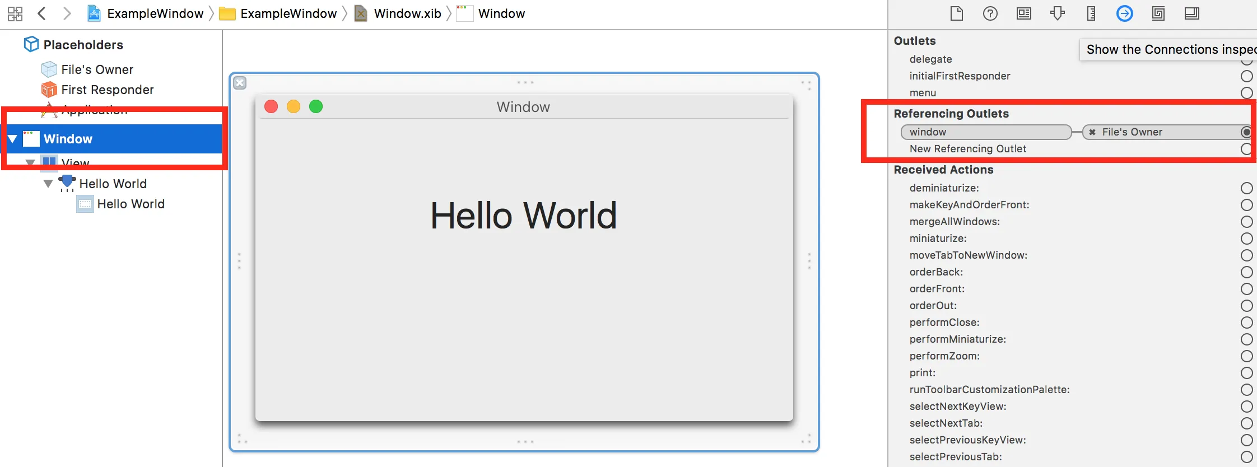Select the makeKeyAndOrderFront: action circle

click(x=1246, y=205)
